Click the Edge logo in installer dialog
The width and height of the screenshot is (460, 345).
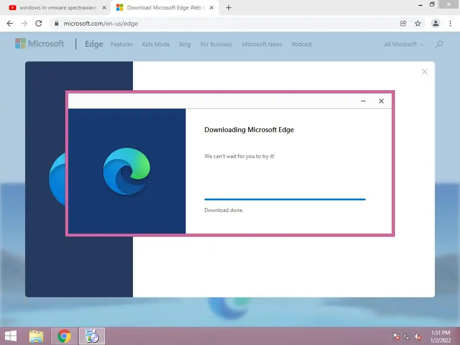click(126, 171)
